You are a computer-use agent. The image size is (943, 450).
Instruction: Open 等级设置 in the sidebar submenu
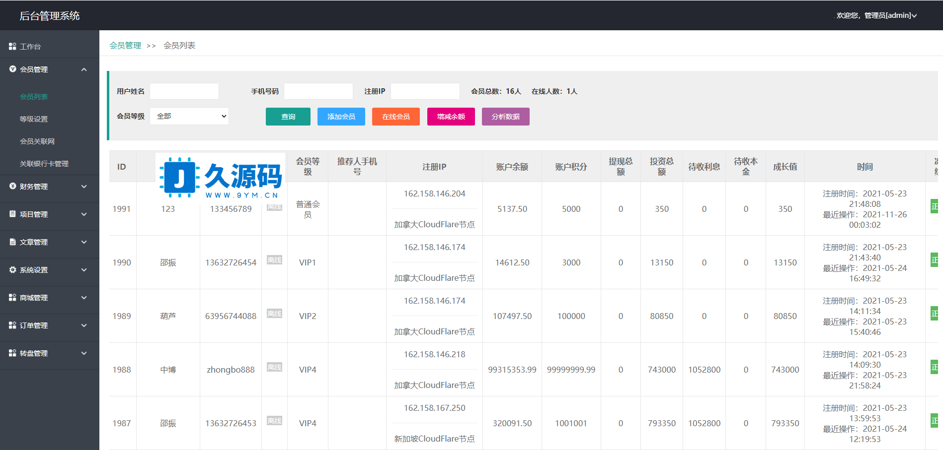click(34, 119)
